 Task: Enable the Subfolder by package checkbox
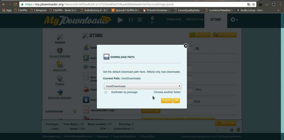106,92
